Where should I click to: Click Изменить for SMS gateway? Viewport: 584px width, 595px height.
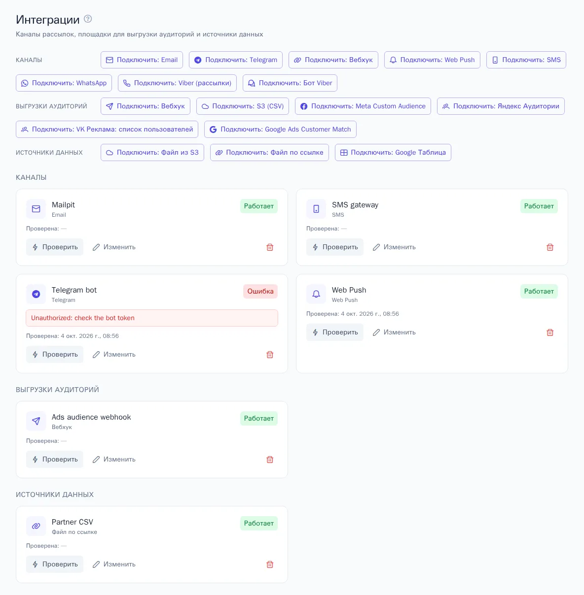coord(394,247)
